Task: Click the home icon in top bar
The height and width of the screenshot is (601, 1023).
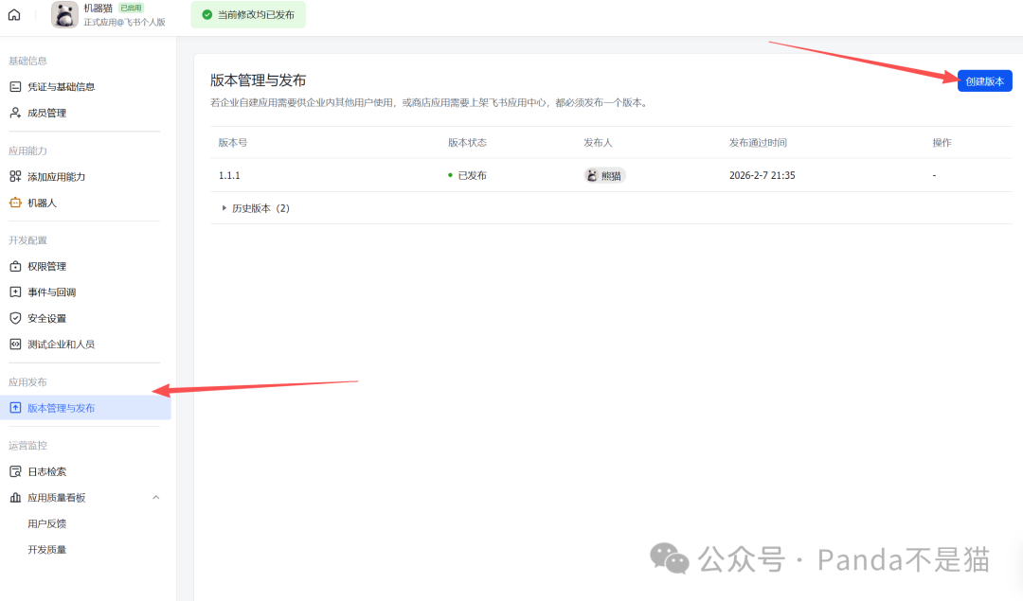Action: 14,14
